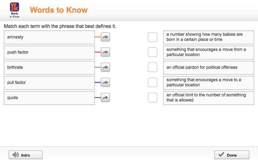This screenshot has height=163, width=258.
Task: Click the push factor term box
Action: [49, 52]
